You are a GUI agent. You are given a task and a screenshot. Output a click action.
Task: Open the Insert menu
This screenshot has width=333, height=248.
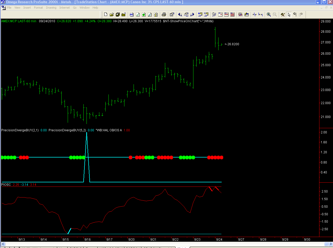click(27, 8)
